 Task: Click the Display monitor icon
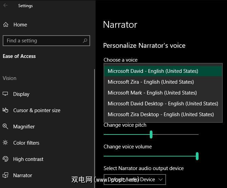click(x=5, y=94)
